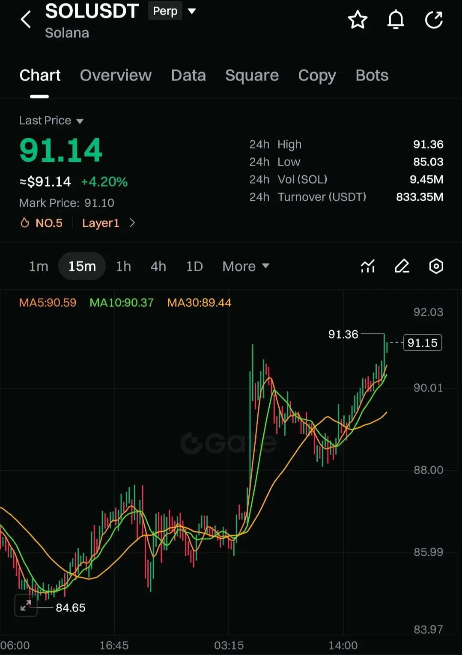This screenshot has height=655, width=462.
Task: Open the Square tab
Action: click(252, 76)
